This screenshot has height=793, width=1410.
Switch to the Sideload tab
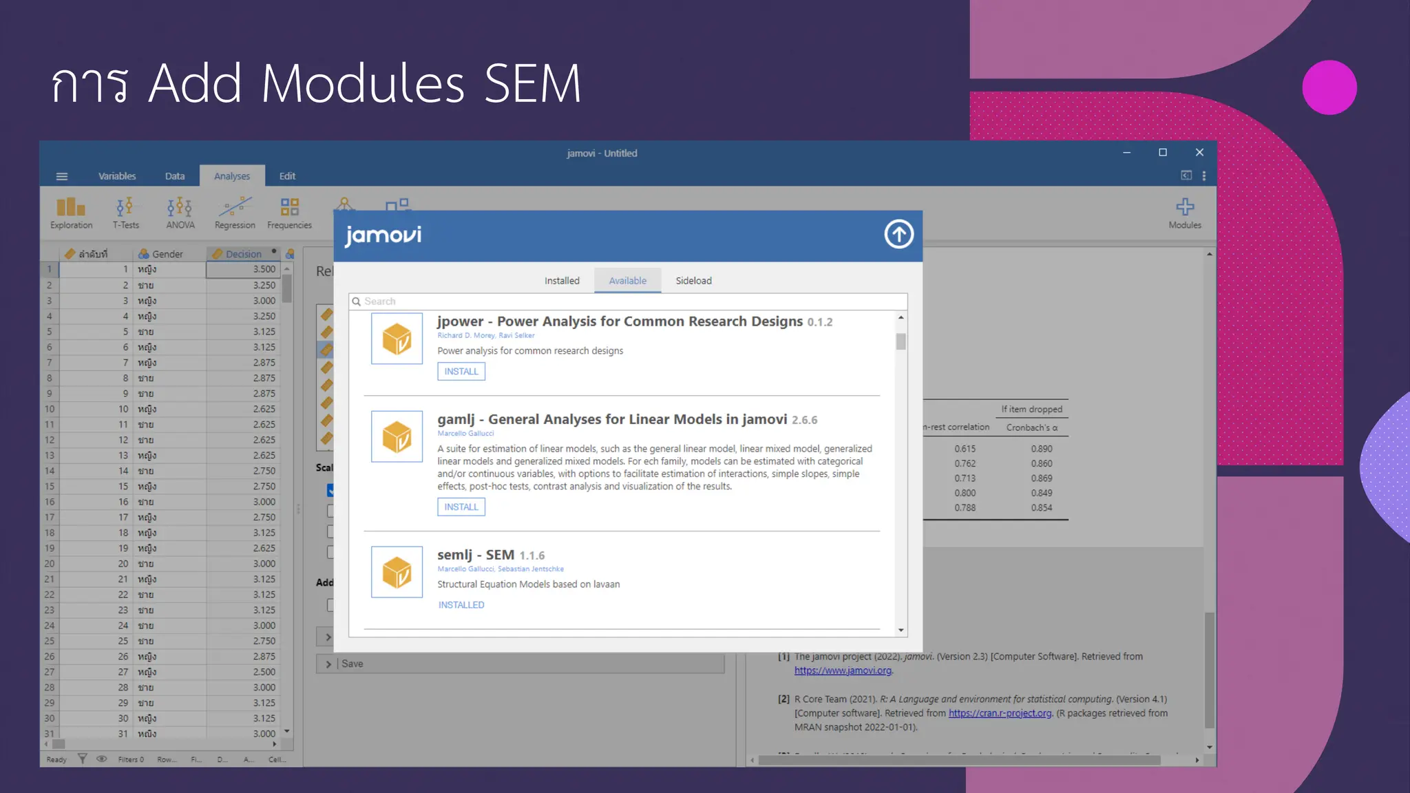[x=693, y=281]
